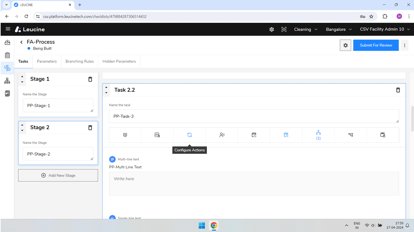
Task: Open the browser extensions puzzle icon
Action: point(385,16)
